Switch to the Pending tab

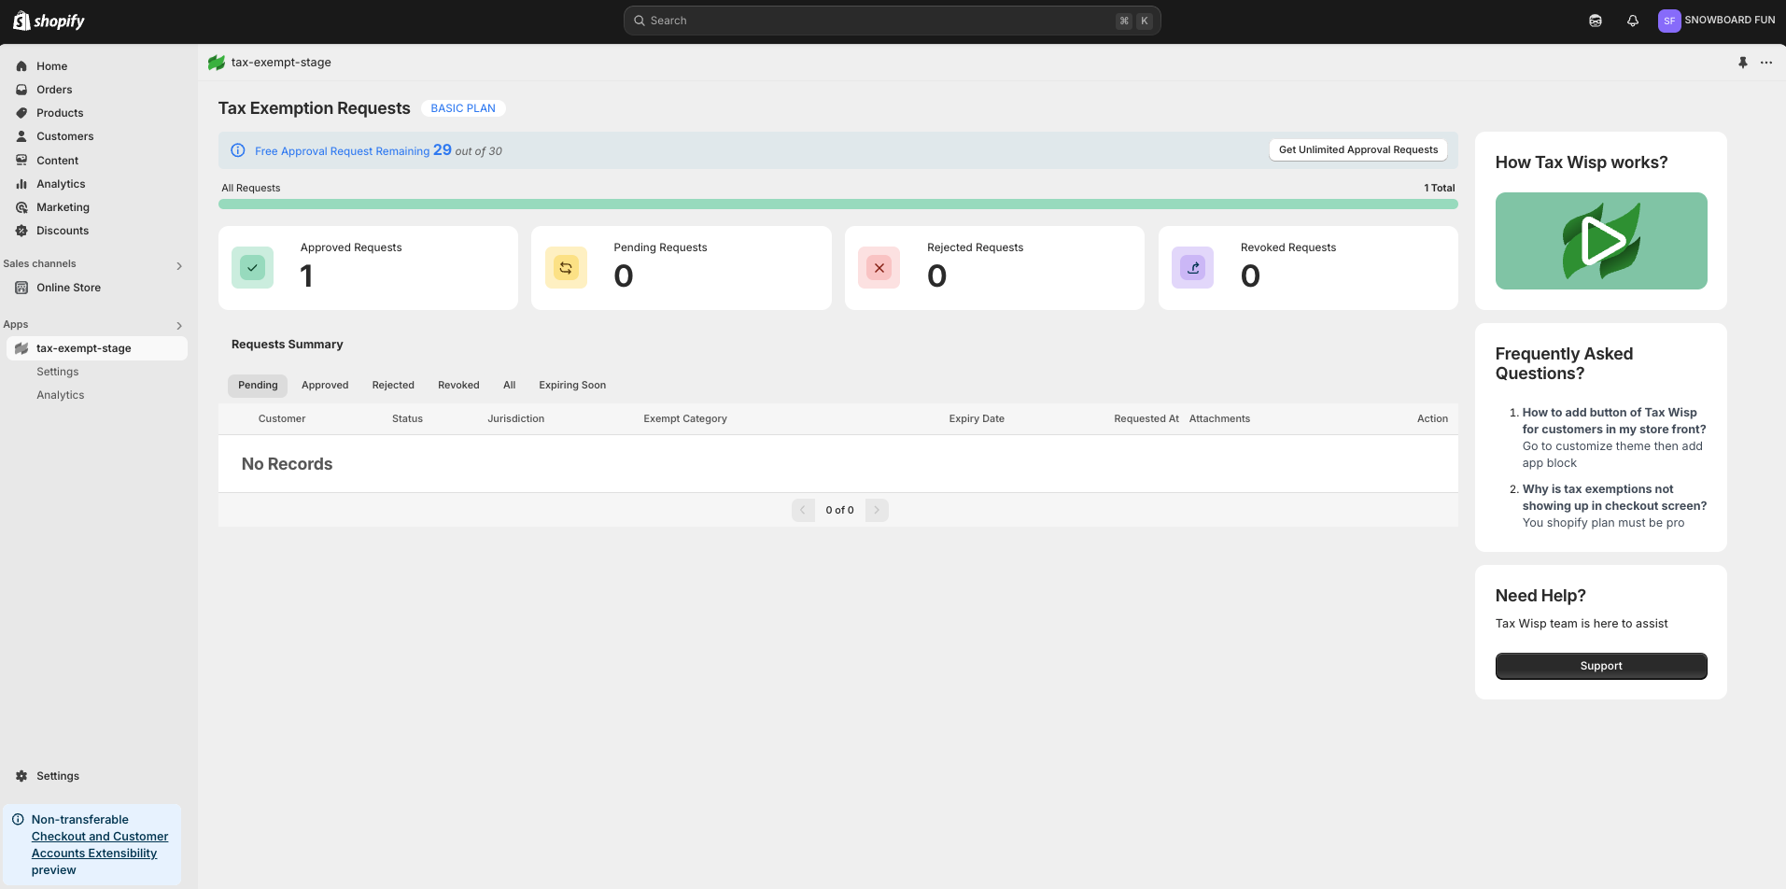(x=258, y=385)
